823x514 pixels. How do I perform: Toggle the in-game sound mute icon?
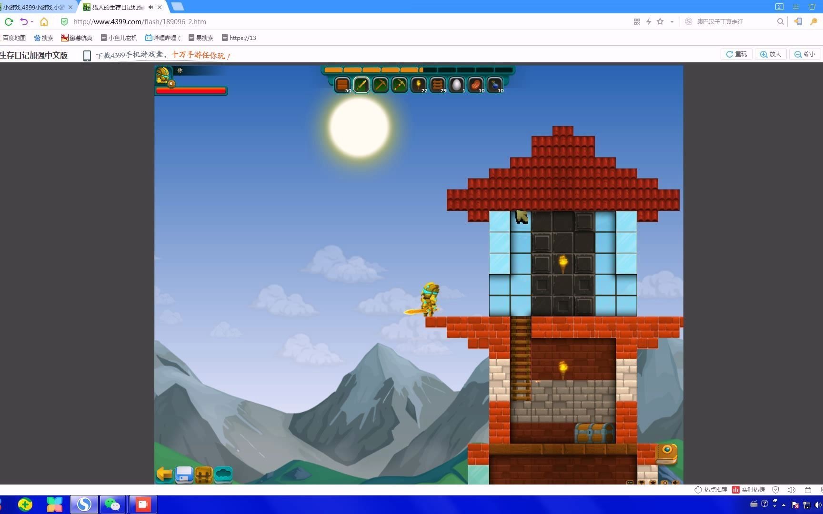click(x=675, y=483)
